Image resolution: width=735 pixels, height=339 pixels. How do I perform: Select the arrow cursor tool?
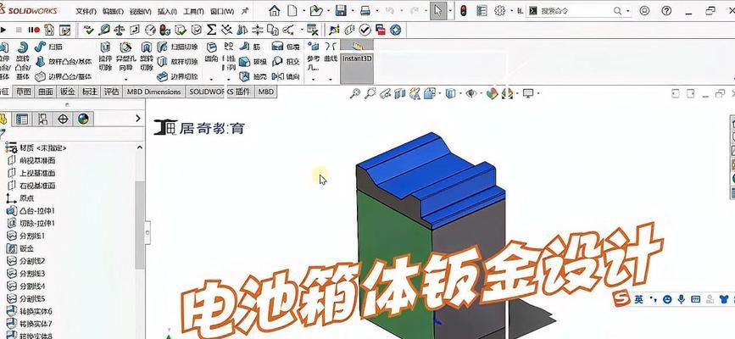coord(437,11)
